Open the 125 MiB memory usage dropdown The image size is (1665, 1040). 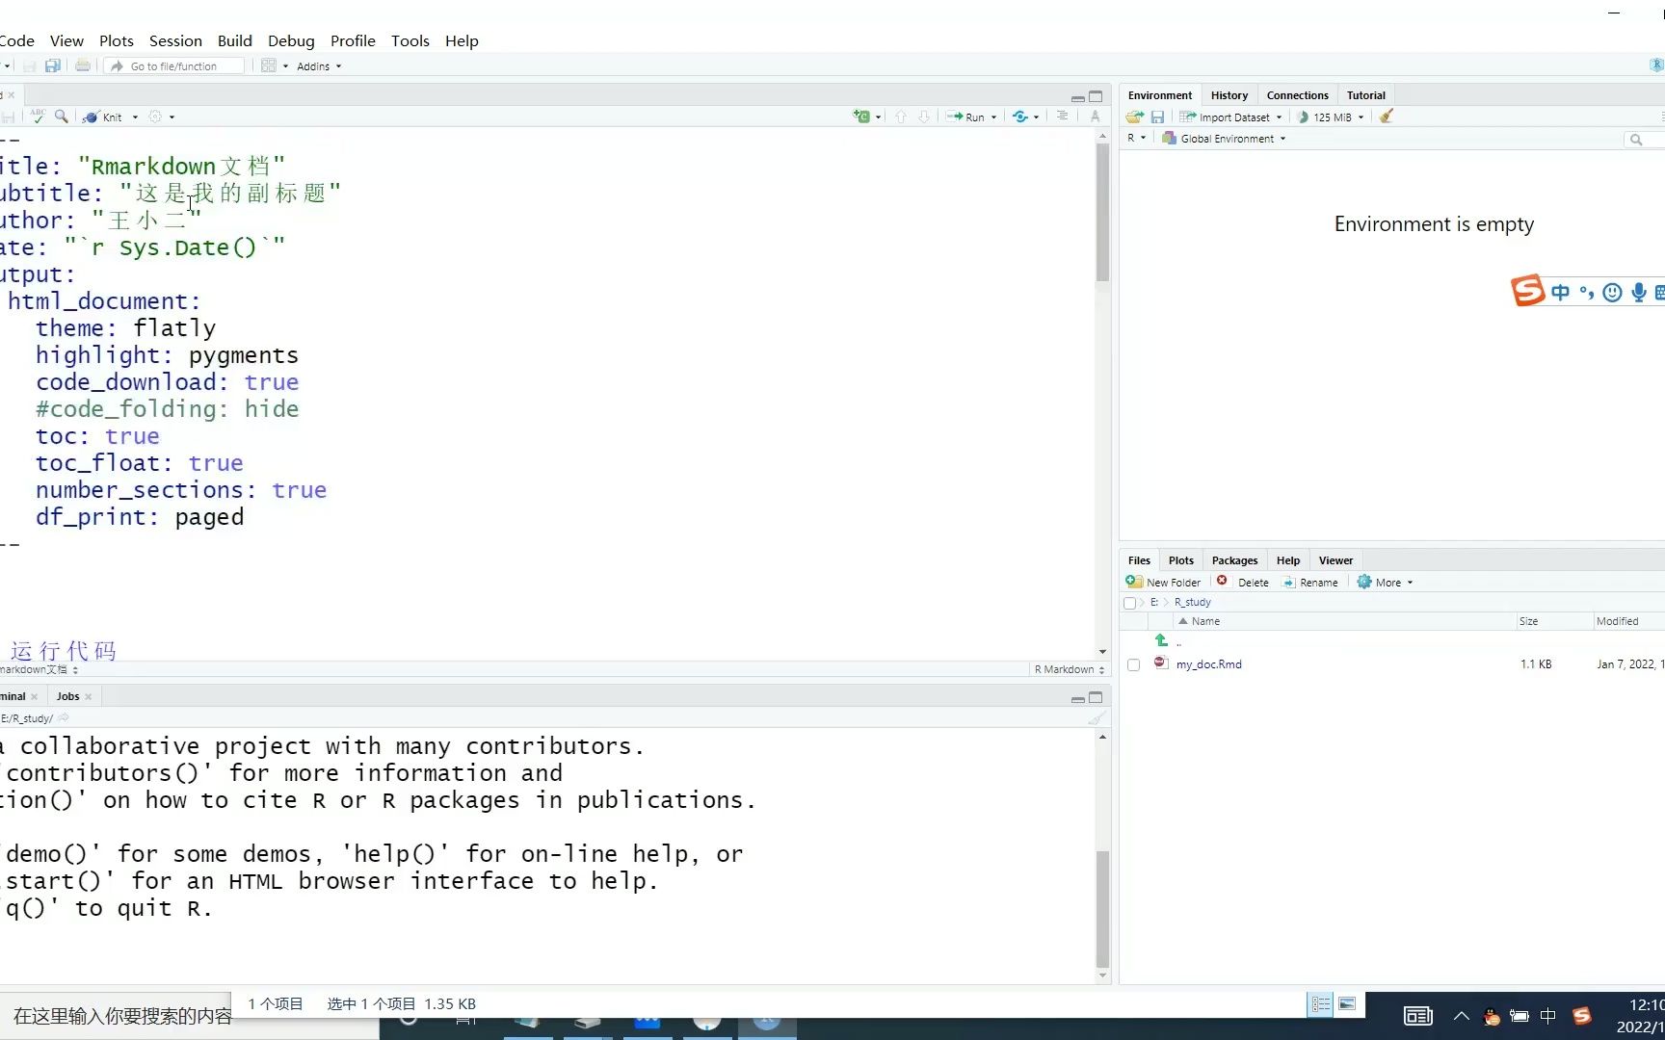[x=1331, y=117]
